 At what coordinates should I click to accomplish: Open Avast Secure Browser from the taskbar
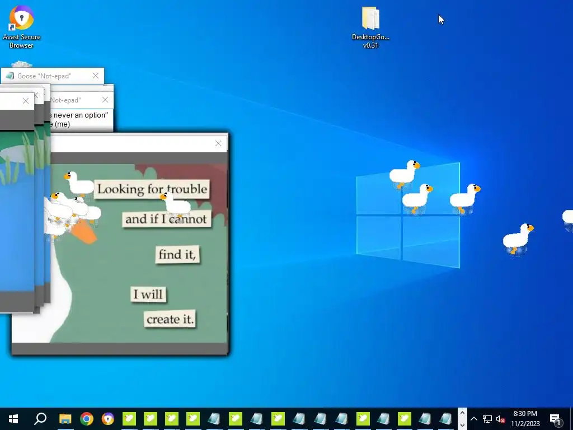click(x=108, y=419)
